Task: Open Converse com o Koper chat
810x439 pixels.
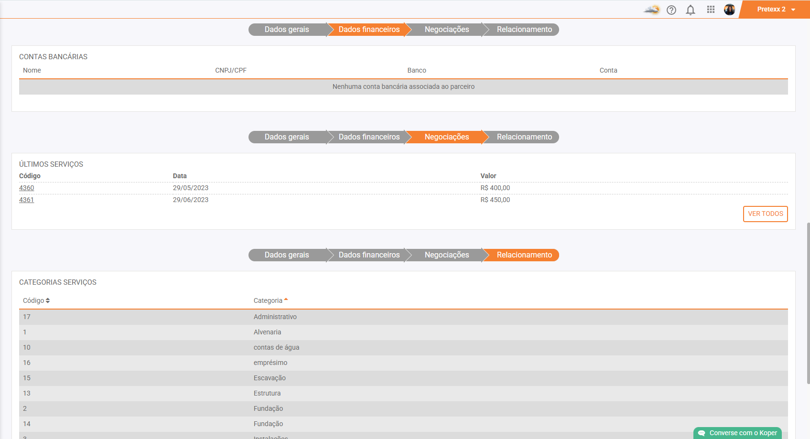Action: click(737, 433)
